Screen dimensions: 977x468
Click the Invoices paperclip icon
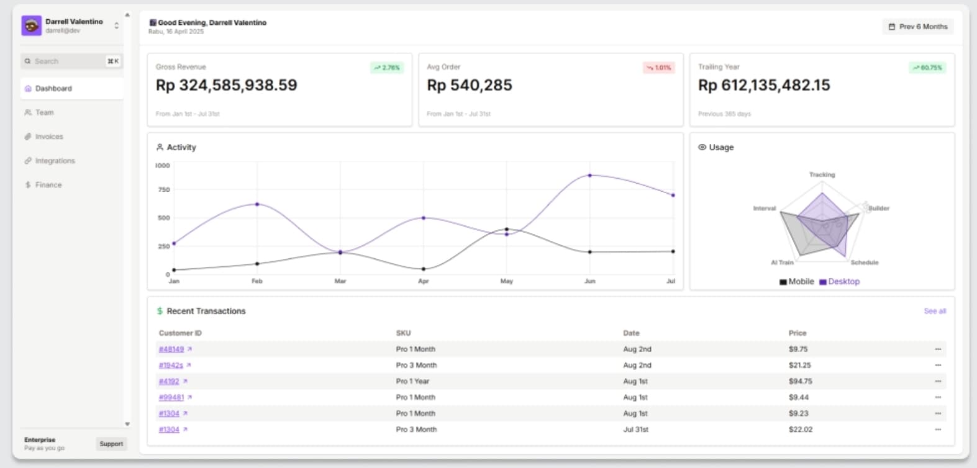28,137
